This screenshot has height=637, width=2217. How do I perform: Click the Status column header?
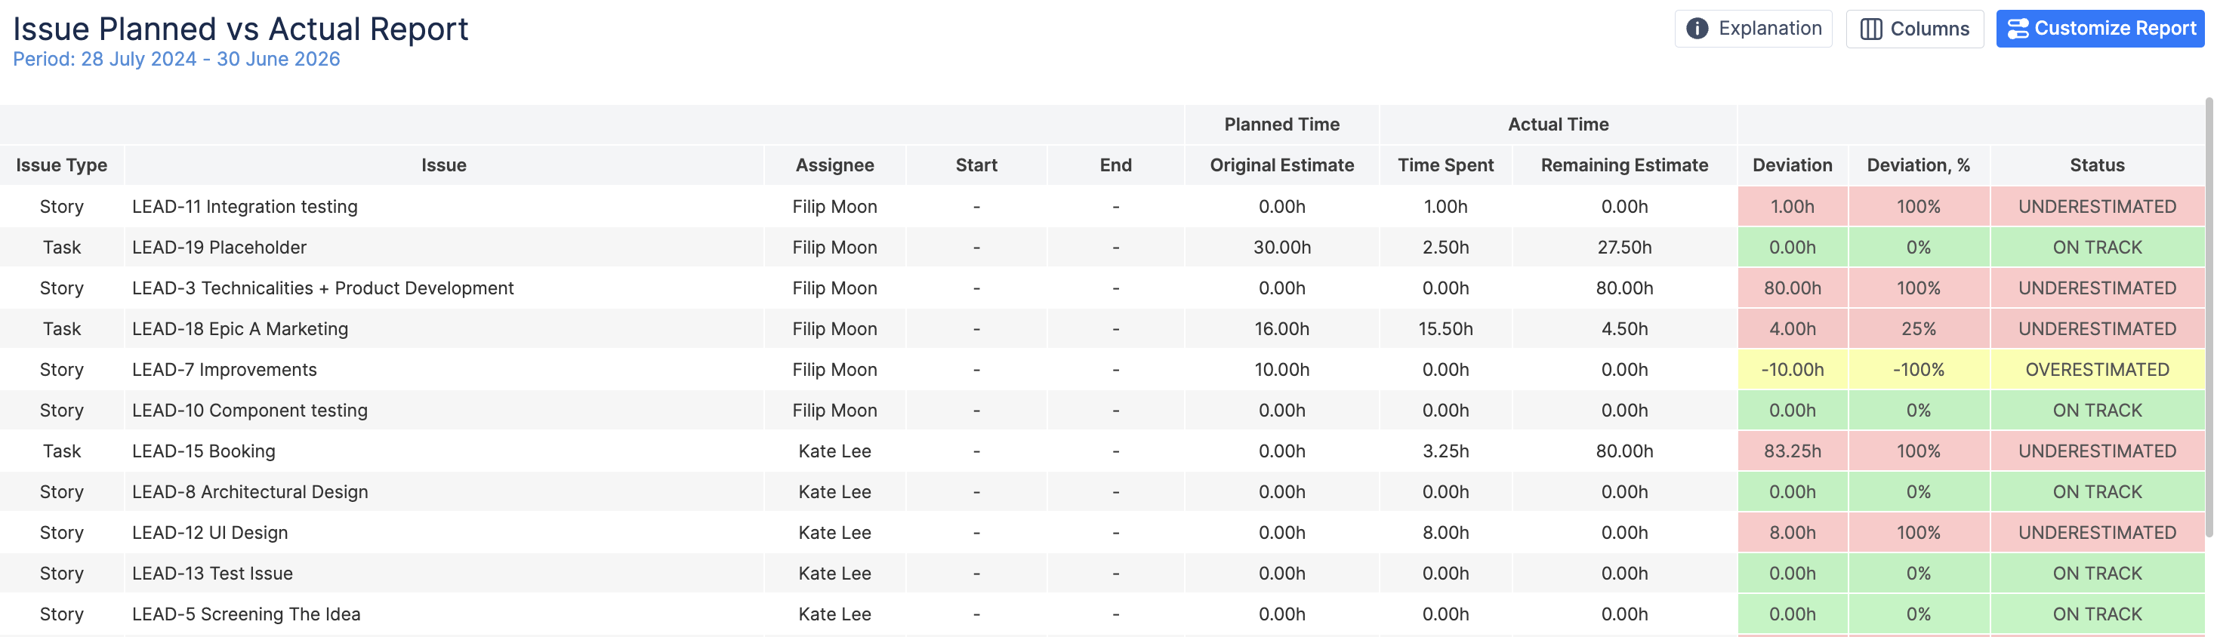(x=2098, y=165)
